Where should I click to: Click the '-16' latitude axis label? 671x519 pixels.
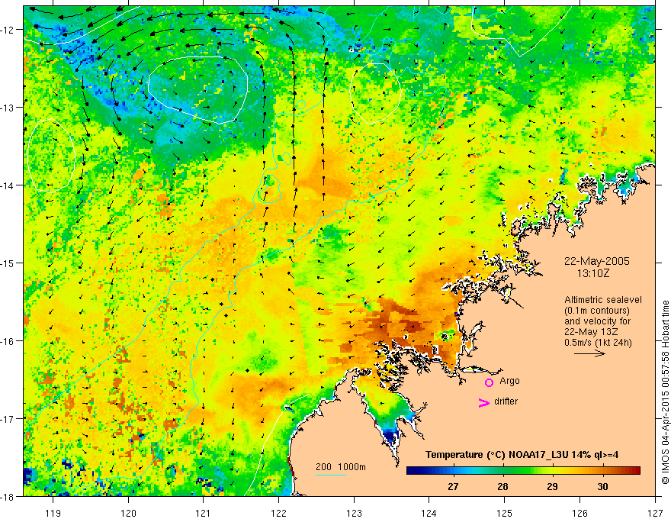(x=8, y=341)
